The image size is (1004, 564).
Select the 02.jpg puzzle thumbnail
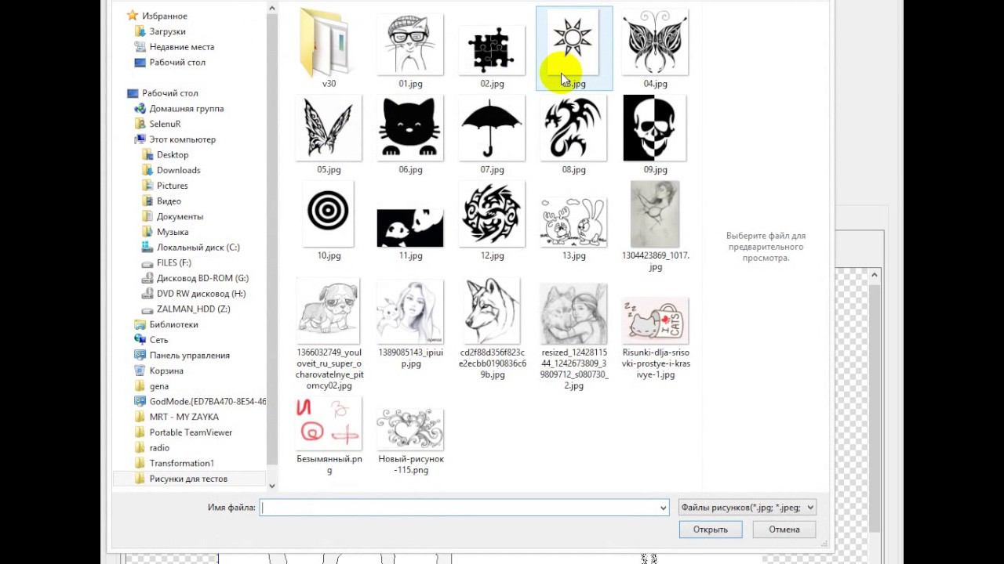(492, 49)
